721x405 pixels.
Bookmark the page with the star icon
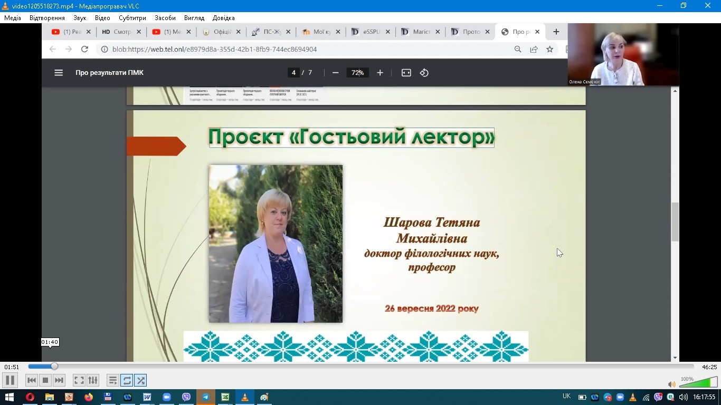pos(549,49)
